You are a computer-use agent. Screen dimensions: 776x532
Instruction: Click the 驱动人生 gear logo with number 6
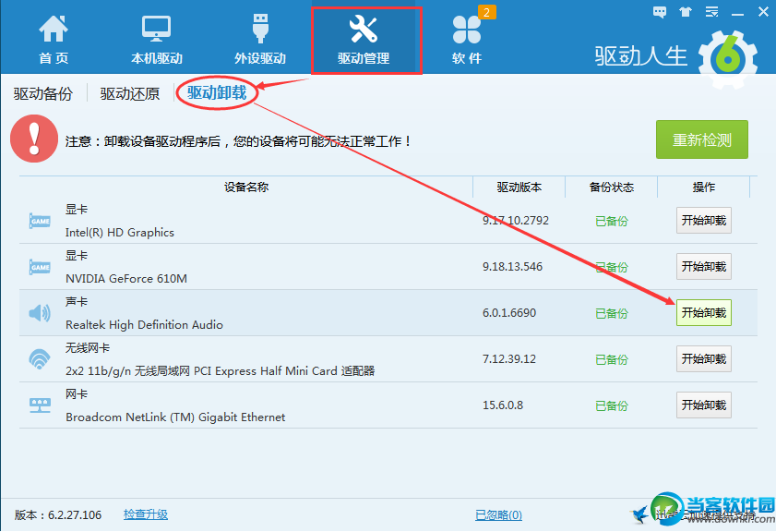pos(727,58)
